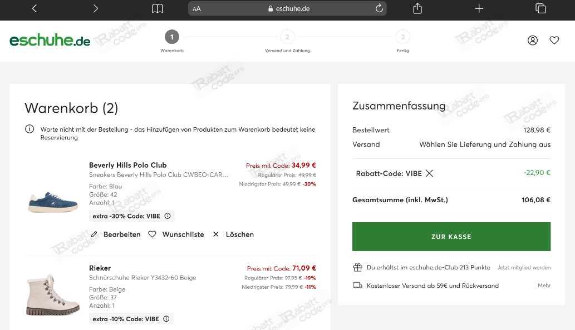Click the share icon in the browser toolbar
Image resolution: width=575 pixels, height=330 pixels.
417,8
